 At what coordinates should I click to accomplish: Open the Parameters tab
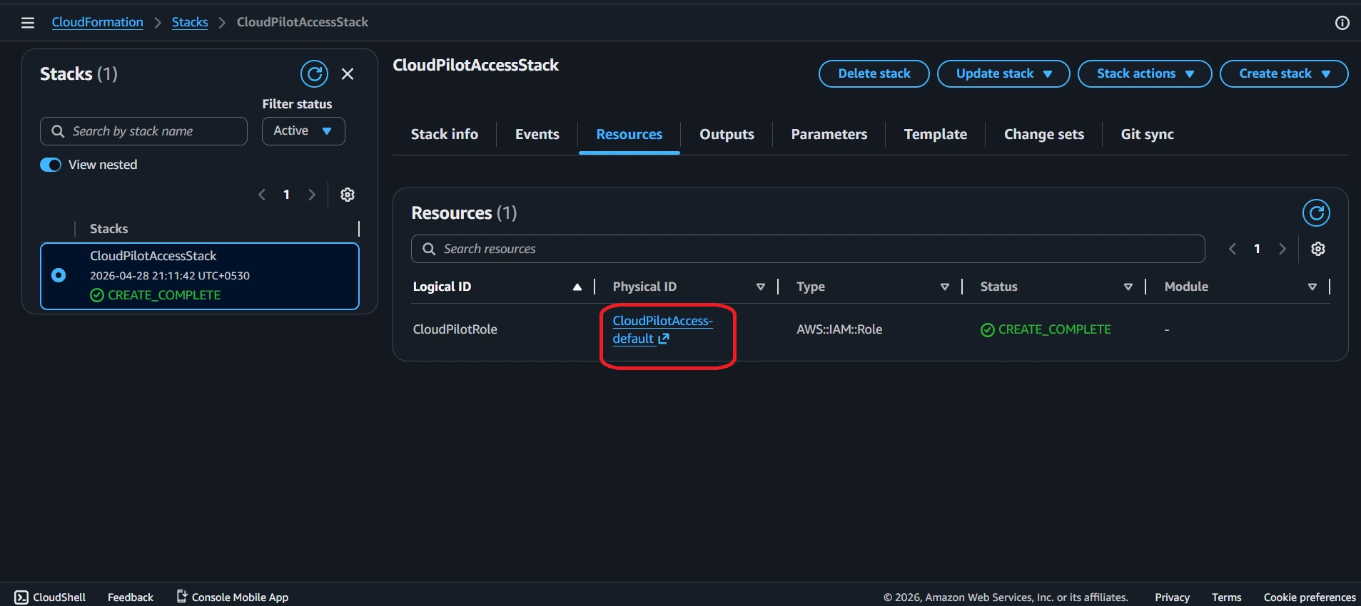point(829,134)
